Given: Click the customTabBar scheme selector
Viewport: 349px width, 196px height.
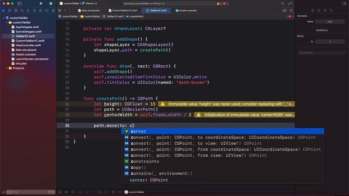Looking at the screenshot, I should click(69, 4).
